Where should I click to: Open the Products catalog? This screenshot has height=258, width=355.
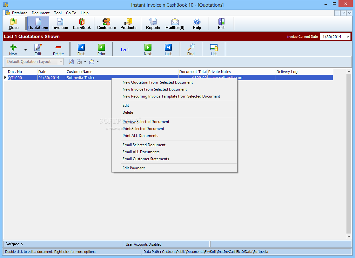pos(128,24)
